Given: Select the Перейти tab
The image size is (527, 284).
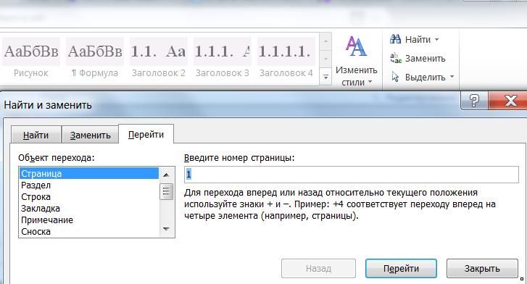Looking at the screenshot, I should 146,135.
